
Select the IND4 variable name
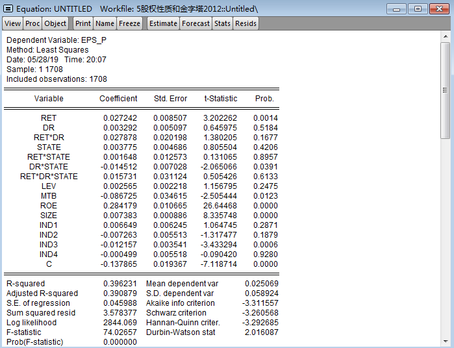tap(49, 255)
